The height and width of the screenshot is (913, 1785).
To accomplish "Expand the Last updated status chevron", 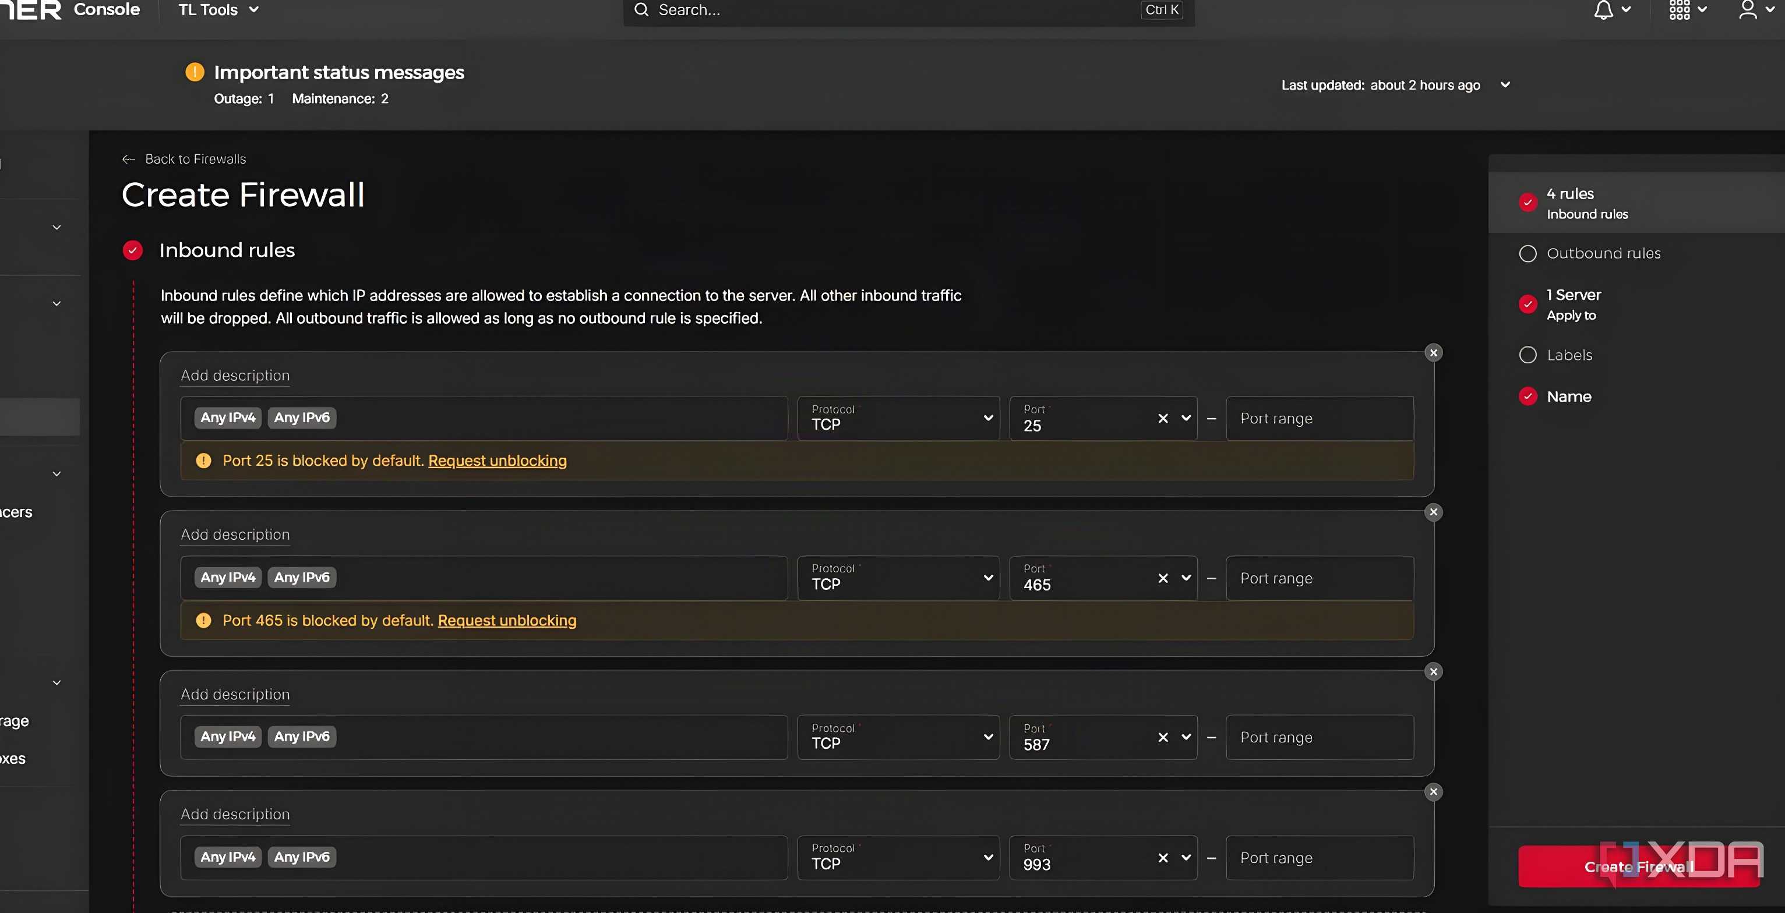I will (x=1505, y=84).
